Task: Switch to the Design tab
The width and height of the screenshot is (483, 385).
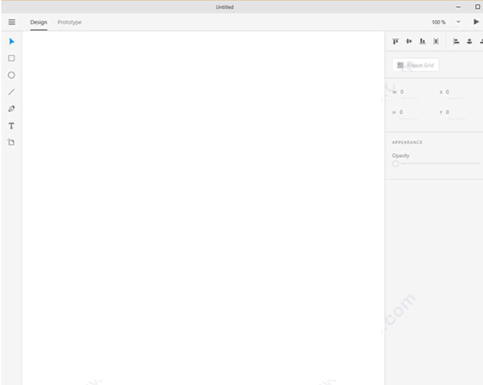Action: 38,22
